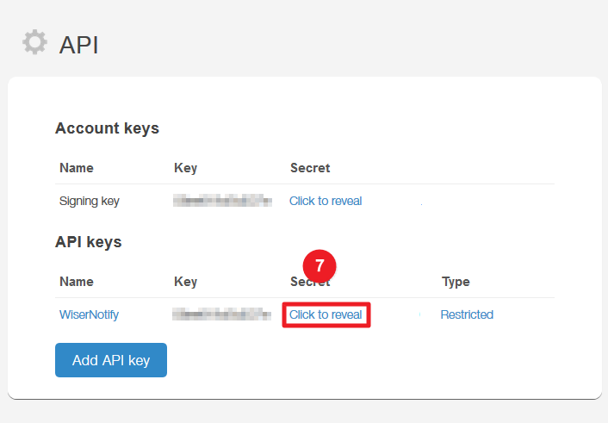Open the Restricted type link

pos(467,314)
